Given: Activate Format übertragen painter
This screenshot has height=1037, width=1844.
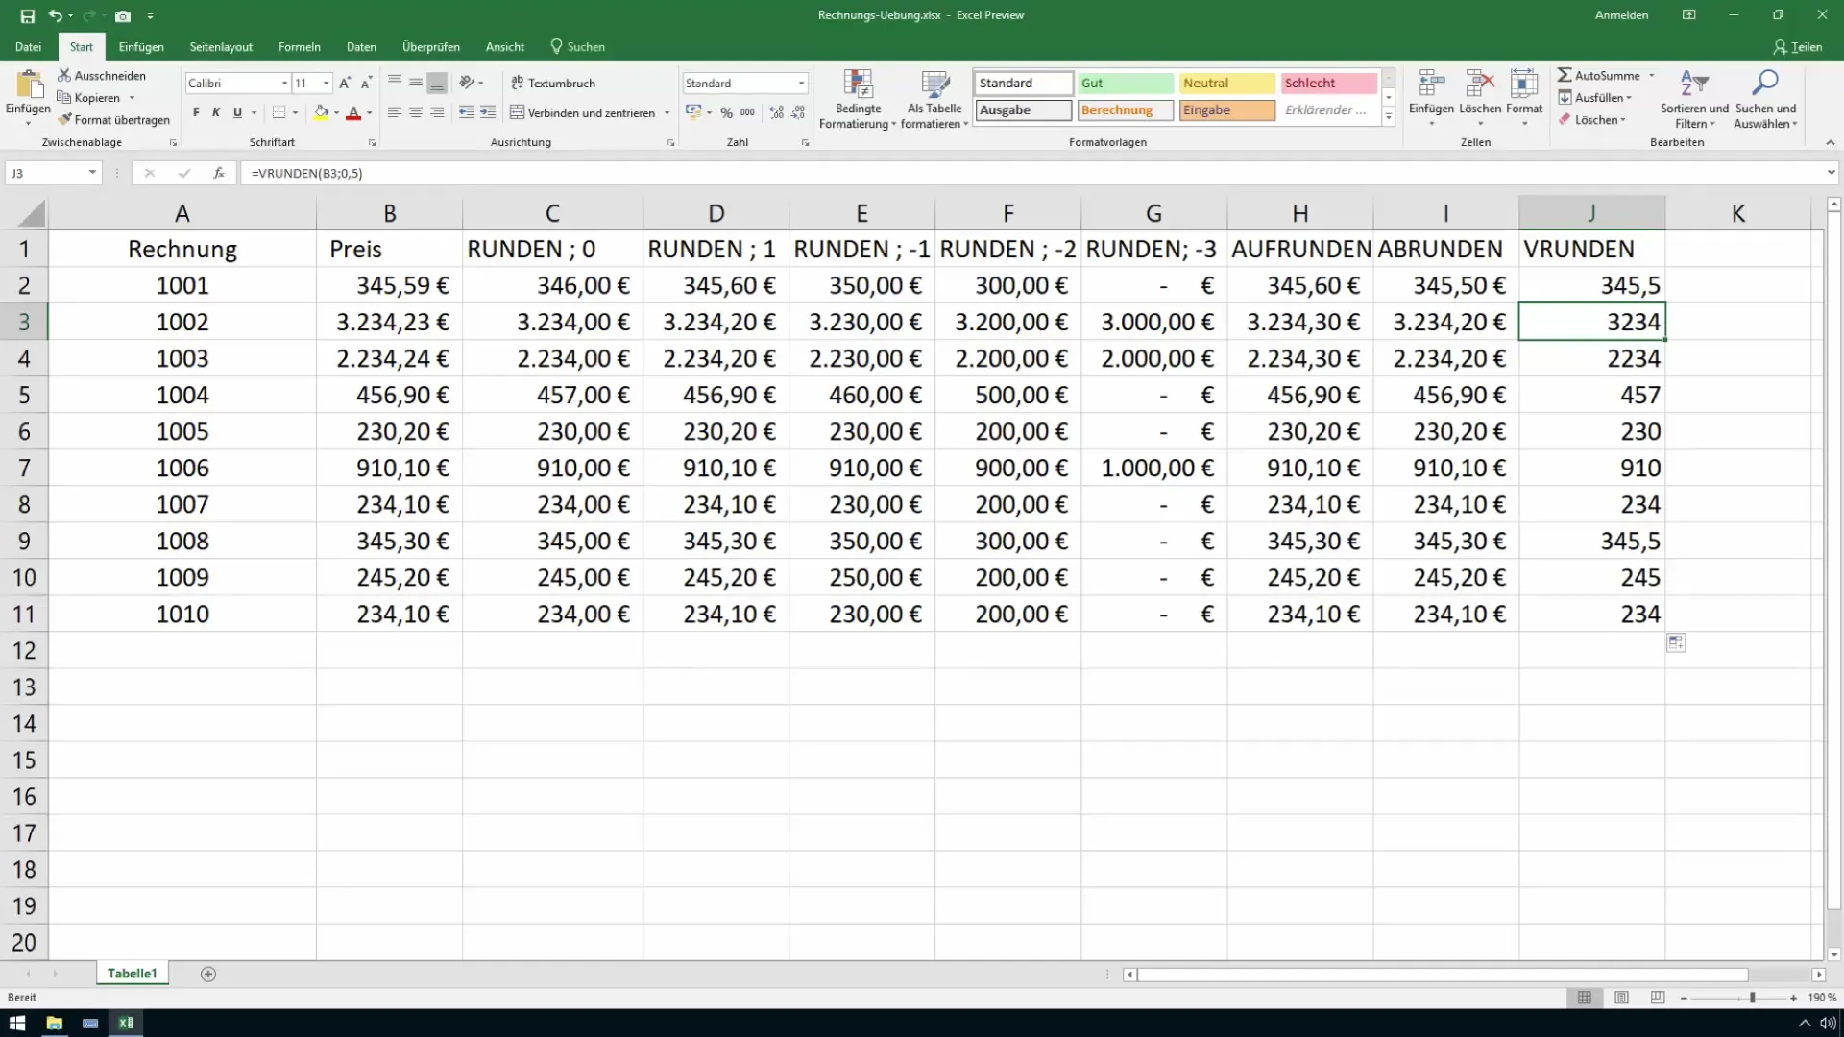Looking at the screenshot, I should pos(113,120).
